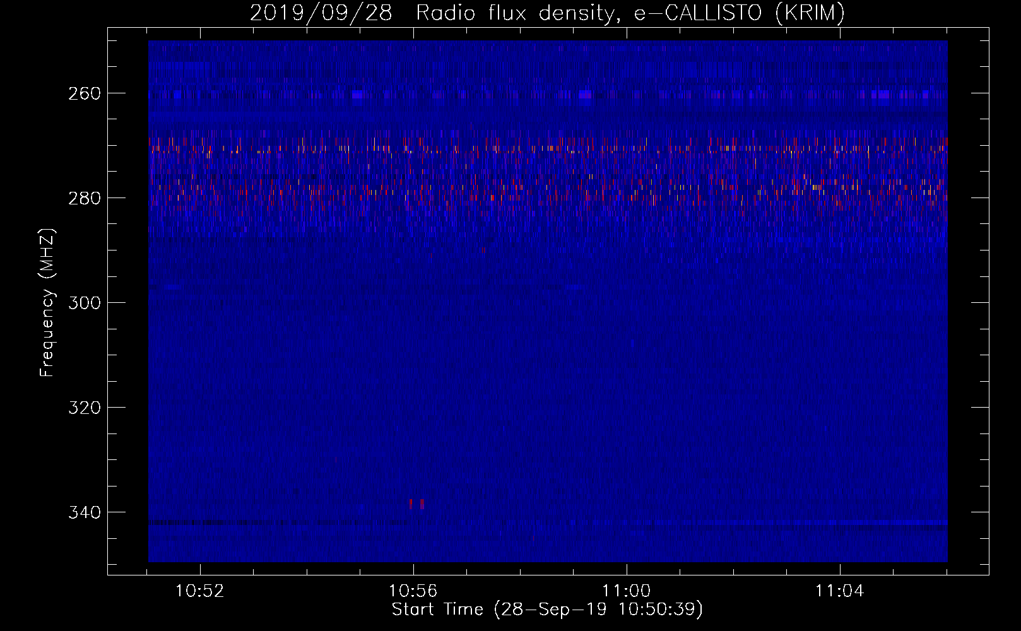1021x631 pixels.
Task: Click time tick label '11:00'
Action: click(627, 591)
